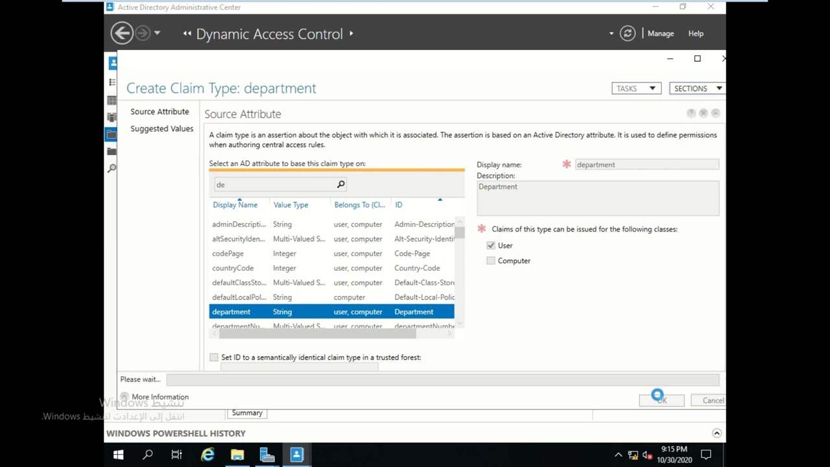Open the Help menu
This screenshot has height=467, width=830.
(696, 34)
